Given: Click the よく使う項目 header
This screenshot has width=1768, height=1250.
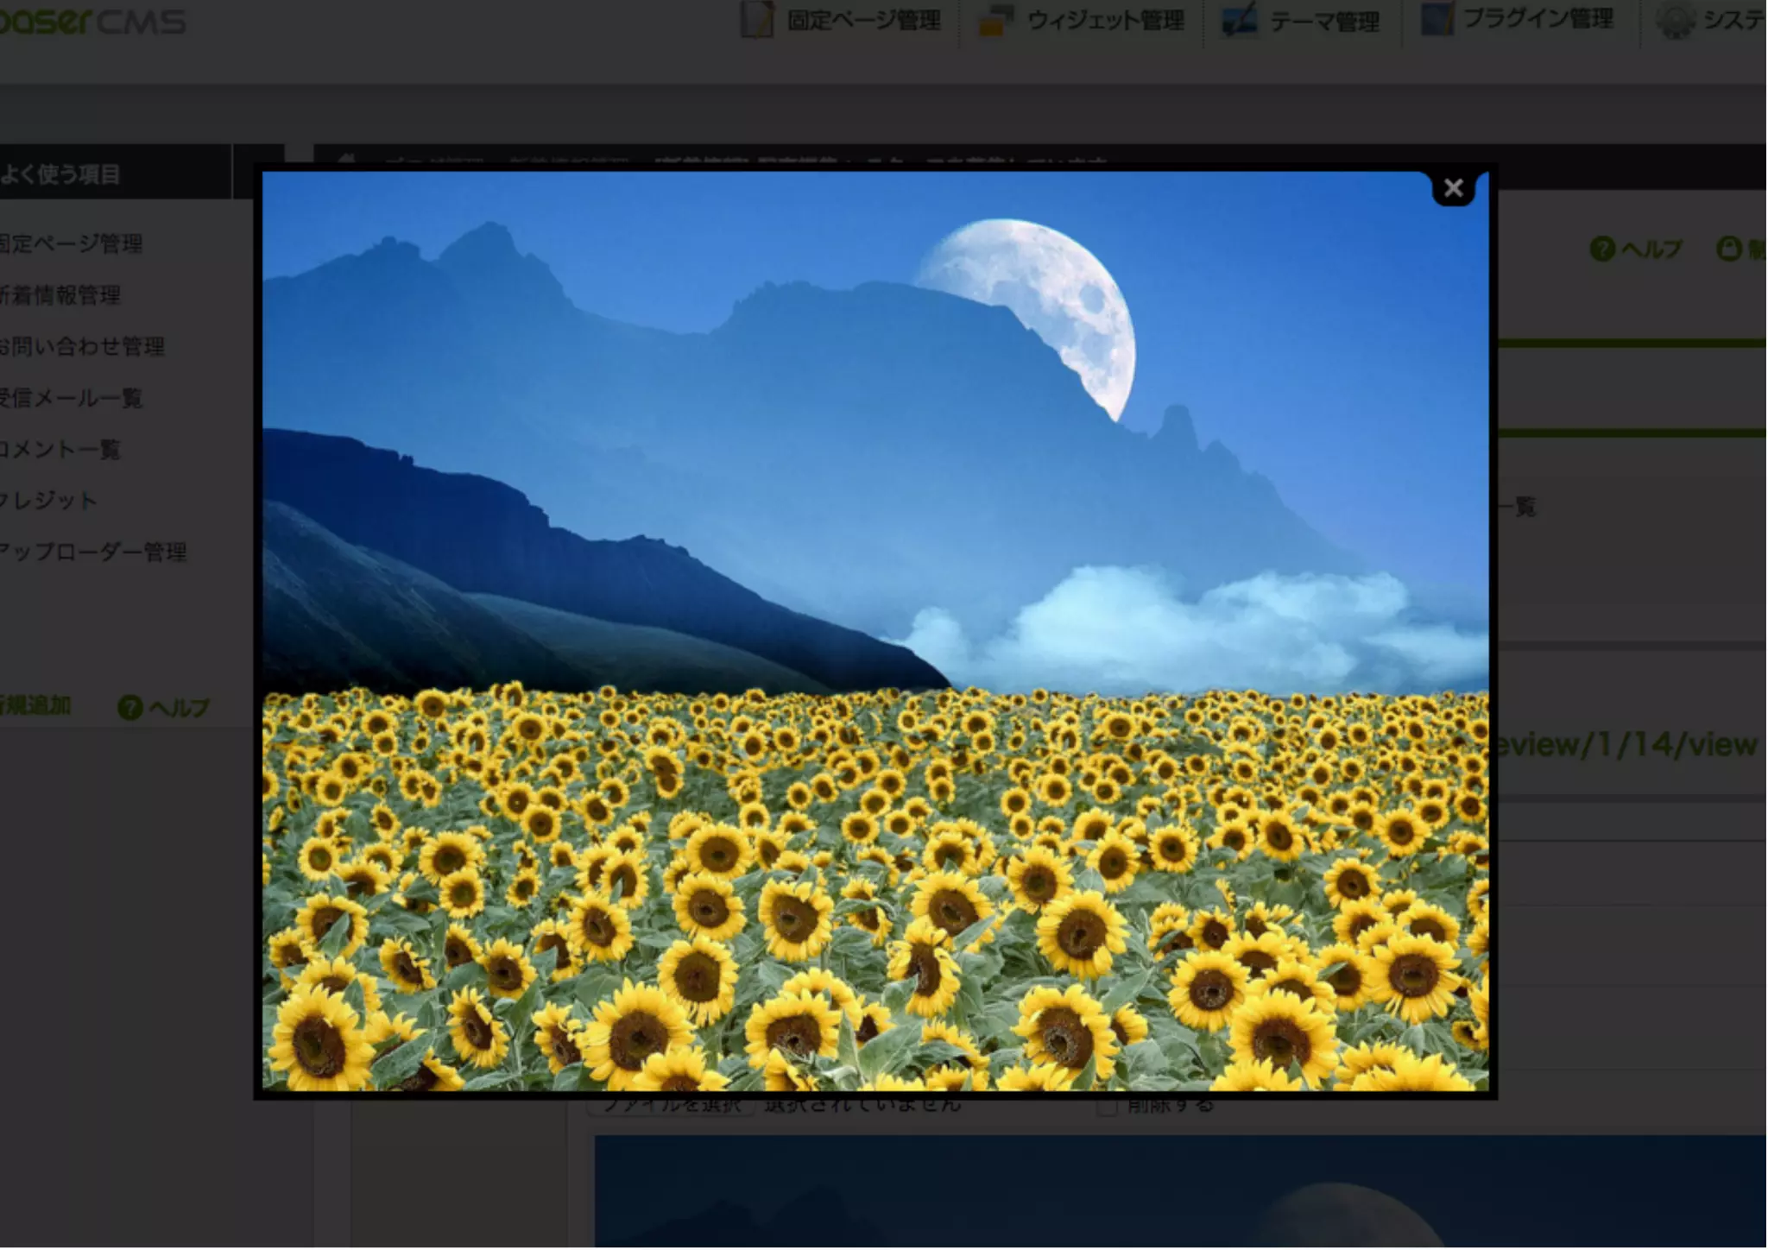Looking at the screenshot, I should tap(60, 174).
